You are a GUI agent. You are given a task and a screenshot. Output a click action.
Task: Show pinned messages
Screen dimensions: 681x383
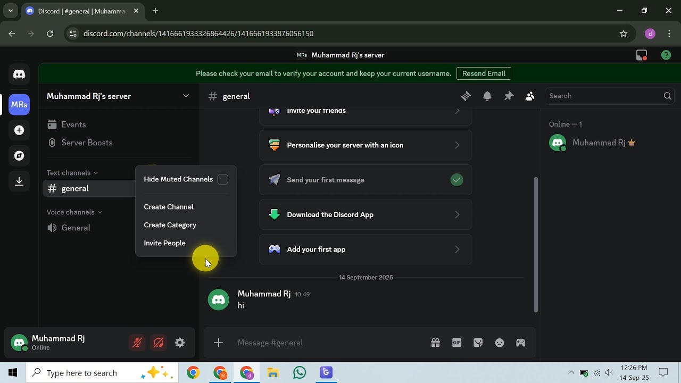point(509,96)
